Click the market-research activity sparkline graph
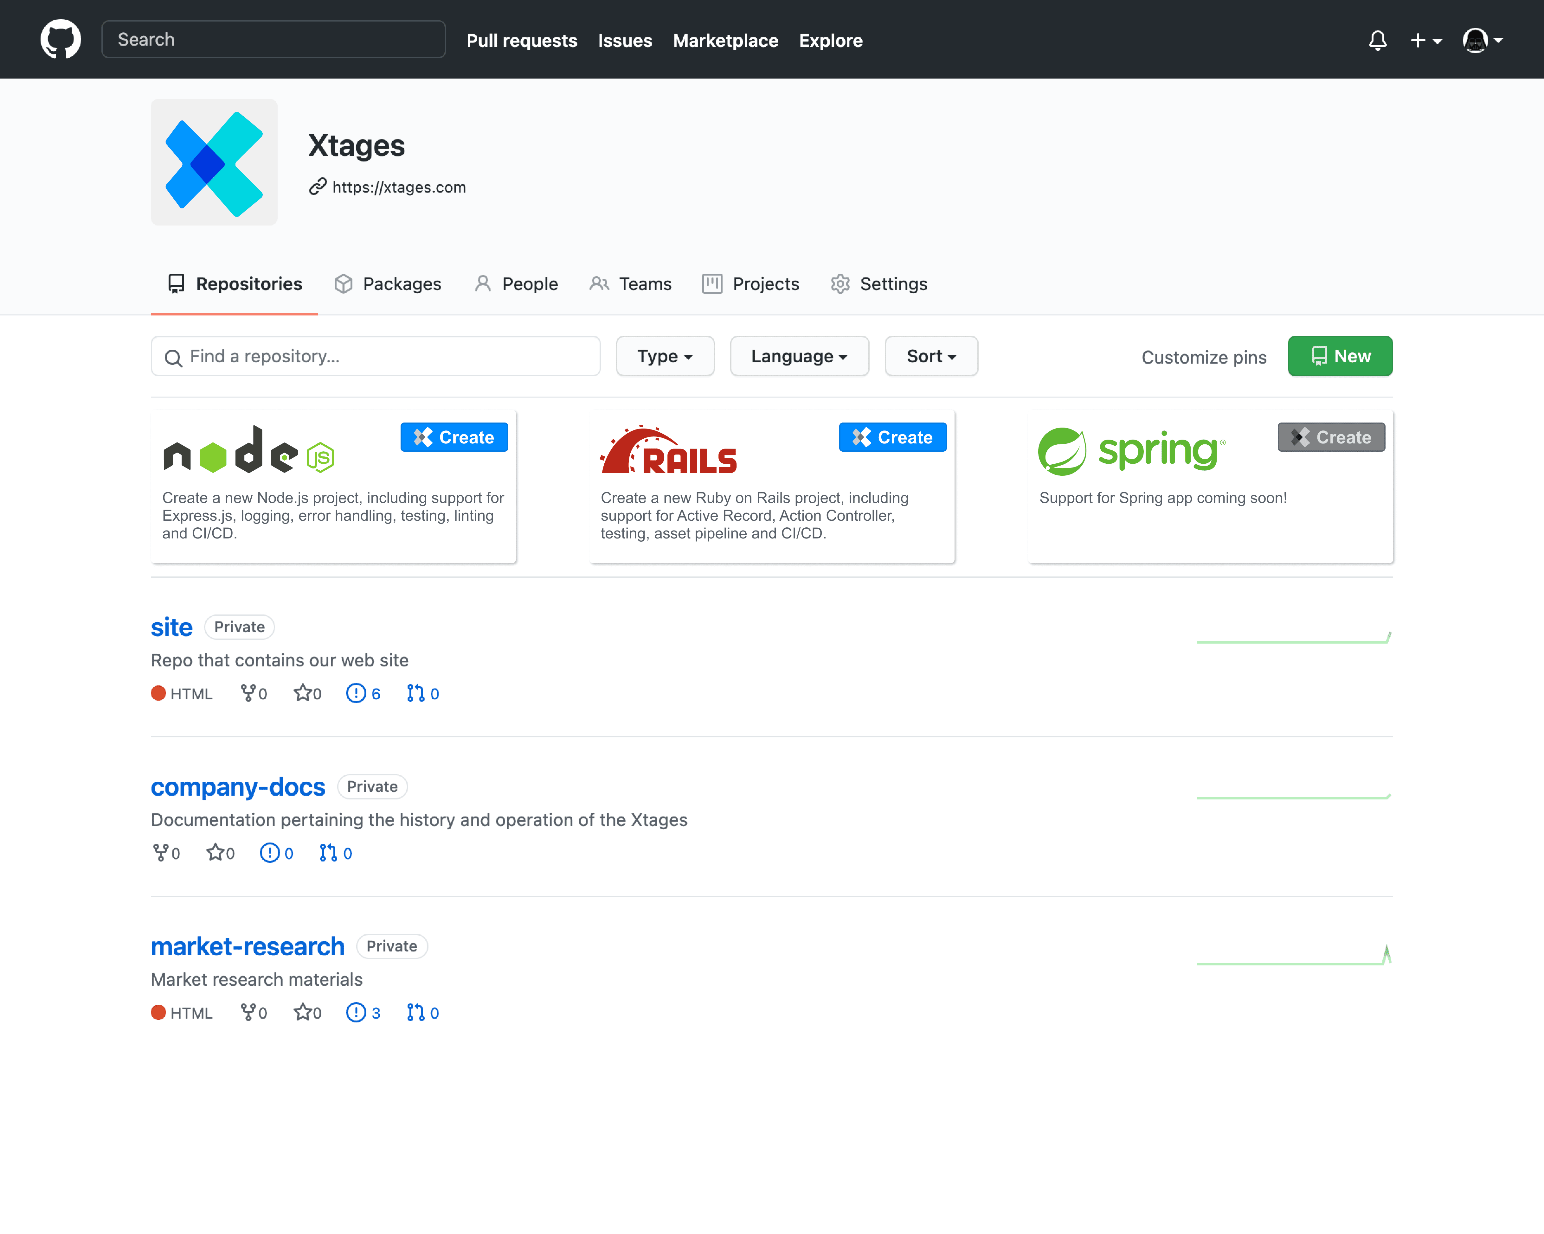This screenshot has width=1544, height=1234. coord(1293,955)
